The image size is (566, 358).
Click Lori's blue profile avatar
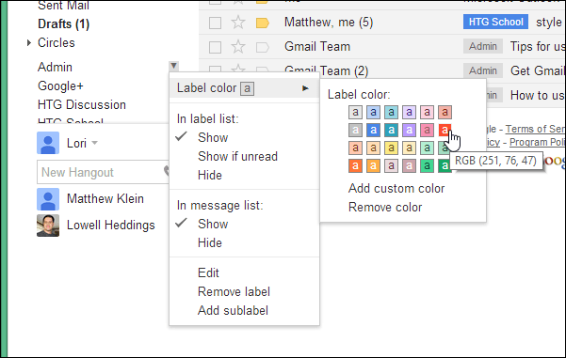[48, 143]
